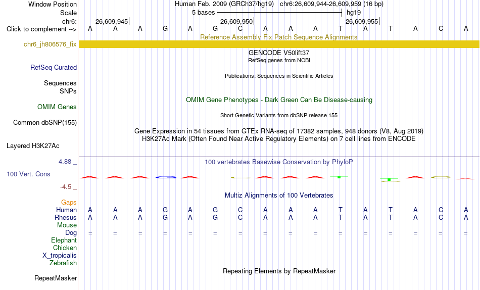Viewport: 480px width, 290px height.
Task: Click the Sequences track label
Action: pos(60,83)
